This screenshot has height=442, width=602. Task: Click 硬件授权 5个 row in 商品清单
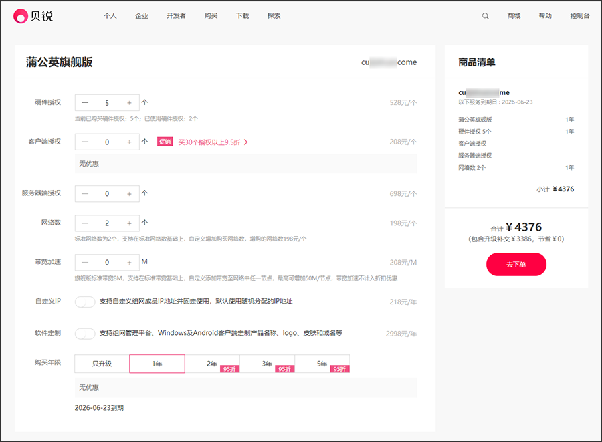coord(516,132)
